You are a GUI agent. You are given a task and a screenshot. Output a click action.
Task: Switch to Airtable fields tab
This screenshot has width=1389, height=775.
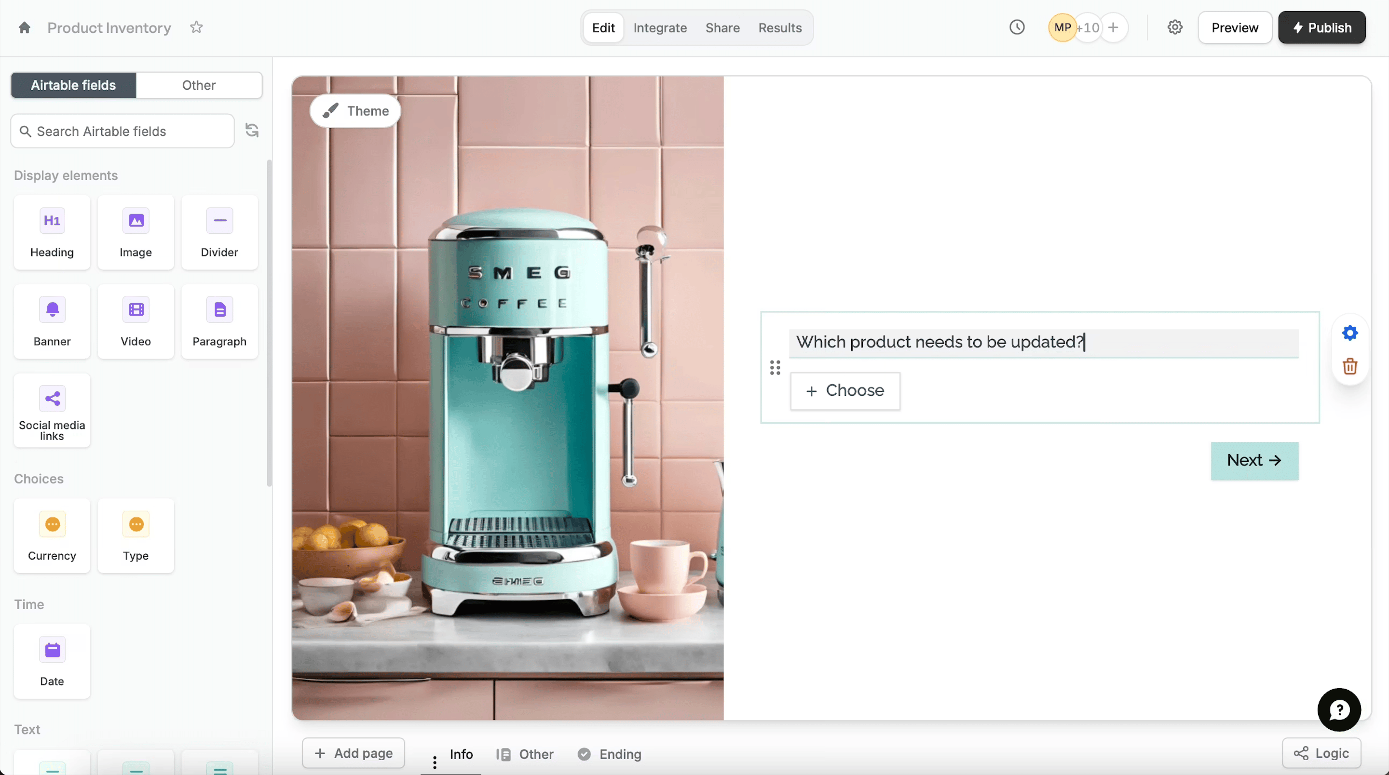(73, 85)
